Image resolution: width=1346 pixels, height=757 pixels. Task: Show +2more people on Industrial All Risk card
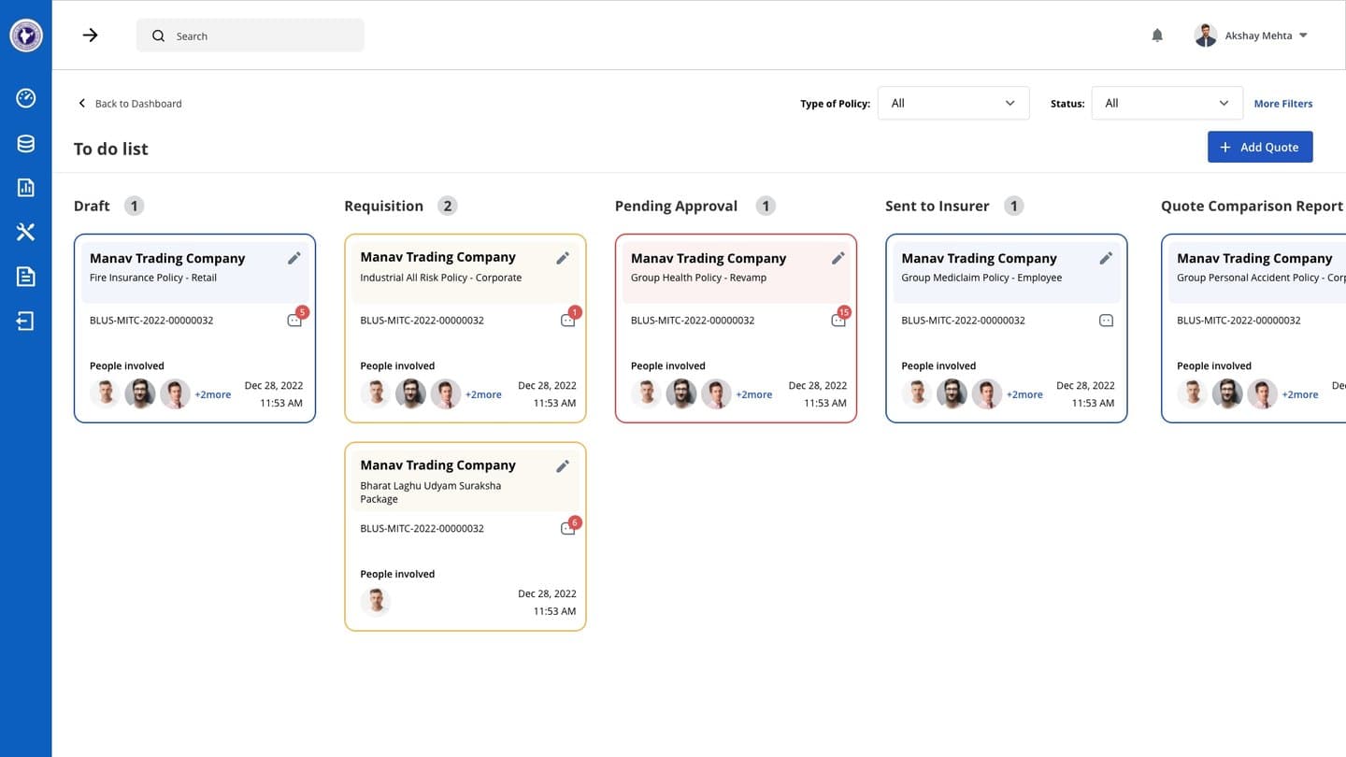tap(483, 394)
